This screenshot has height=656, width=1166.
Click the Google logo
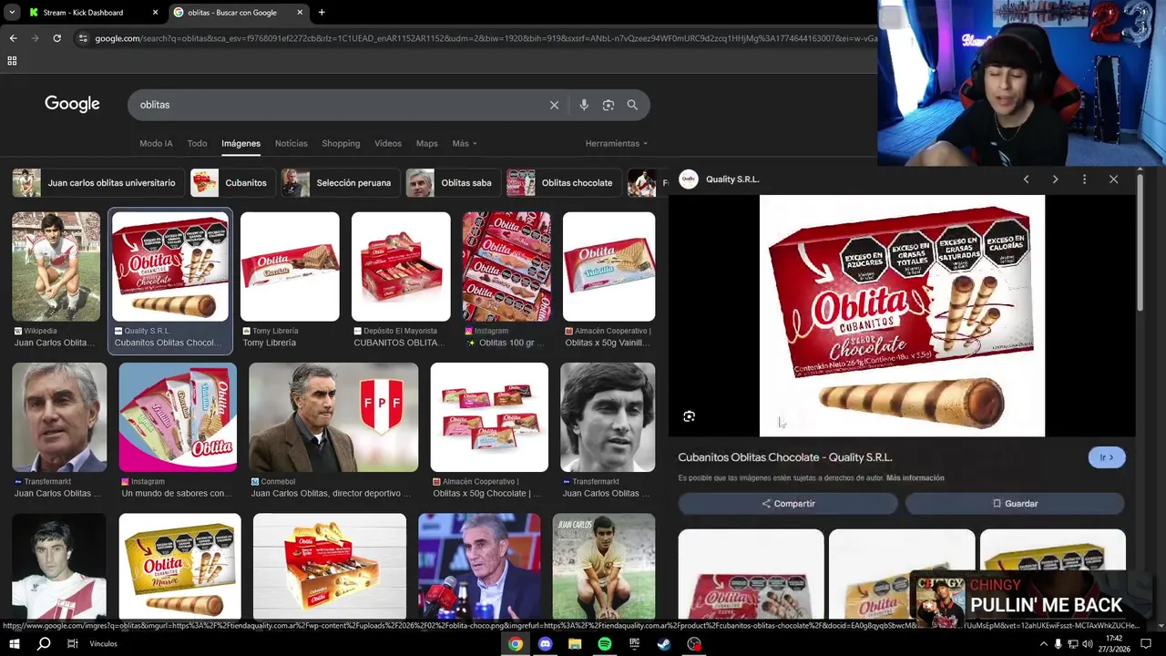[x=72, y=104]
